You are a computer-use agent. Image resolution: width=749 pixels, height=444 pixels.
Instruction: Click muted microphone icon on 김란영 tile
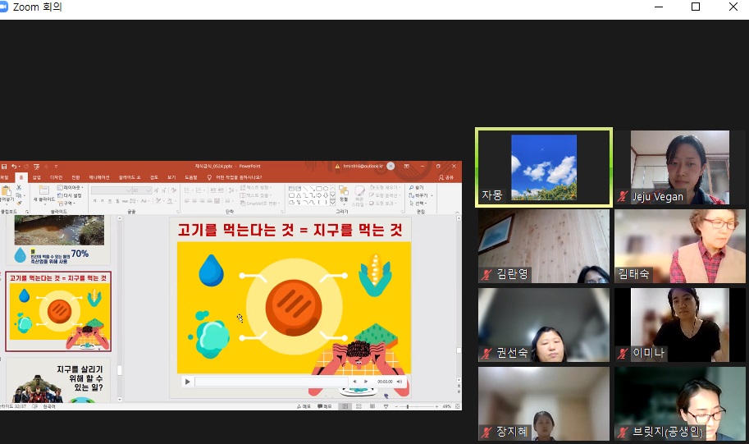coord(486,274)
